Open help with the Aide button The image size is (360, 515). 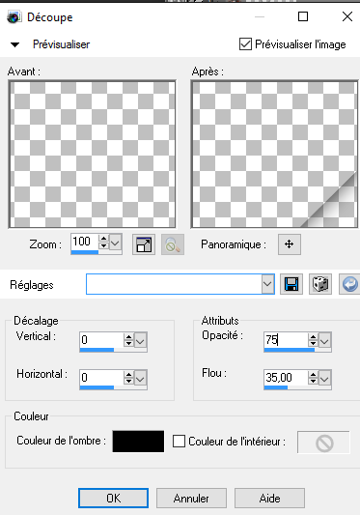(269, 499)
